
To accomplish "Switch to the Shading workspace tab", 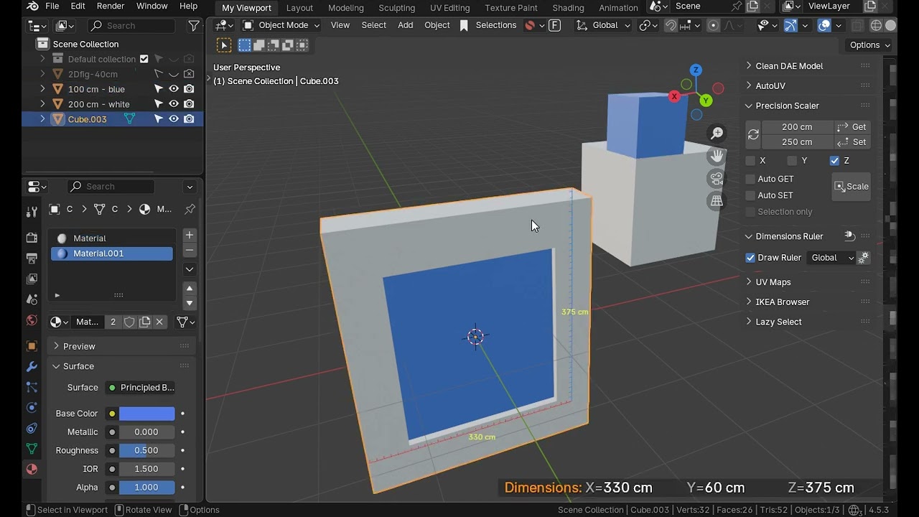I will (568, 8).
